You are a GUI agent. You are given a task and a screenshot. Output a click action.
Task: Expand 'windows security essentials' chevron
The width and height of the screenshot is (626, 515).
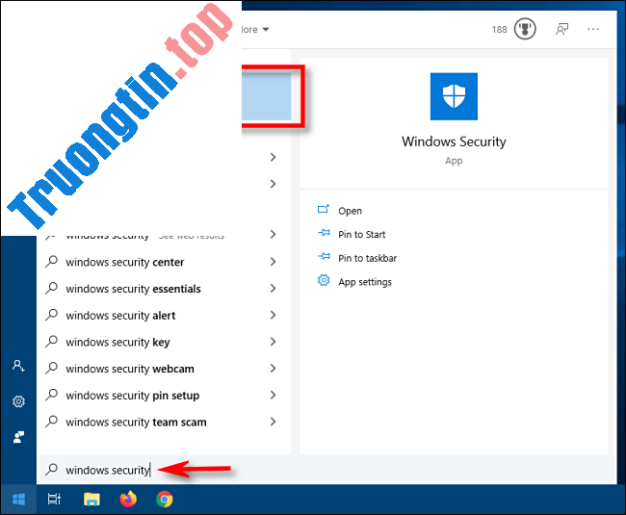tap(274, 289)
